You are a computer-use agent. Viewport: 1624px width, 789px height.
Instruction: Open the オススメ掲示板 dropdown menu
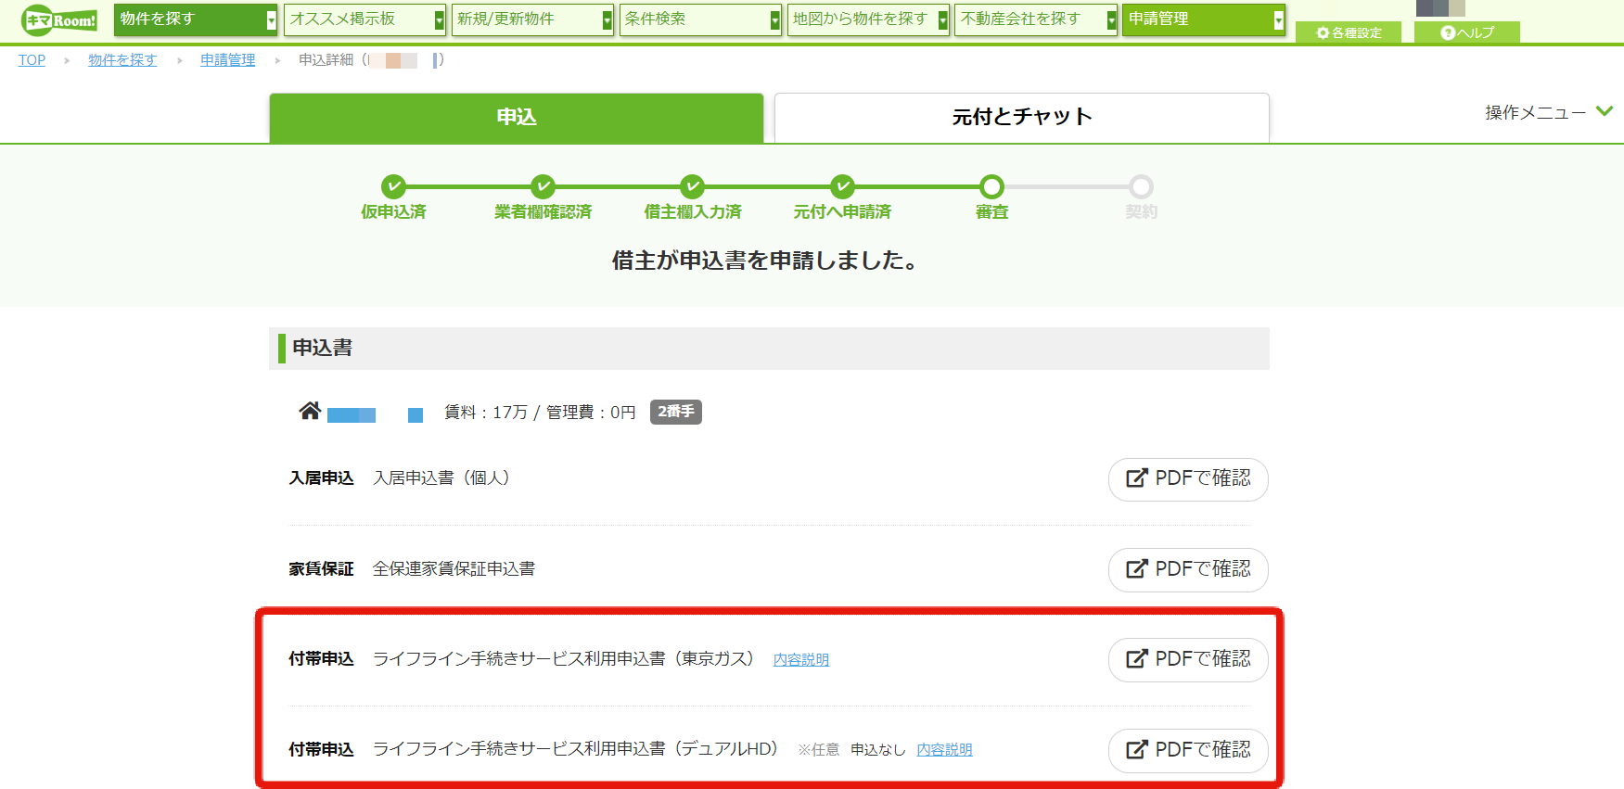click(364, 19)
